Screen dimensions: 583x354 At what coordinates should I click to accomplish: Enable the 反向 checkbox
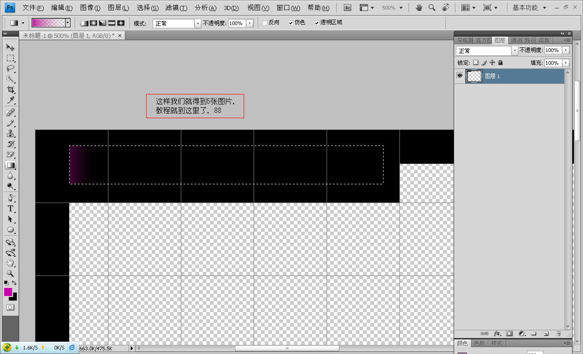tap(266, 23)
